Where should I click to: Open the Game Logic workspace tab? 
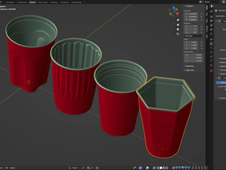tap(43, 2)
